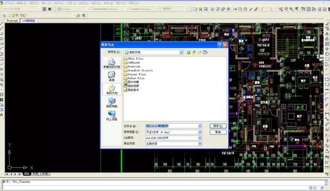Go to 网上邻居 in places bar
Screen dimensions: 330x191
coord(111,116)
